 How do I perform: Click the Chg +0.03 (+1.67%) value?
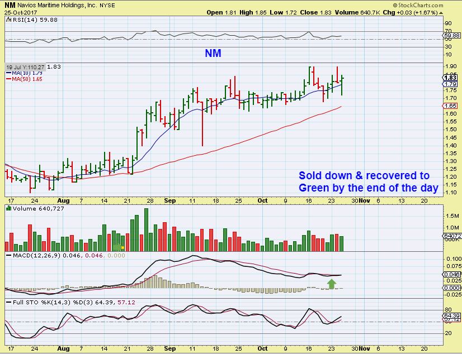click(410, 12)
